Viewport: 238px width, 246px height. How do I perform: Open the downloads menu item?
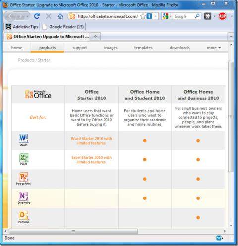point(179,48)
